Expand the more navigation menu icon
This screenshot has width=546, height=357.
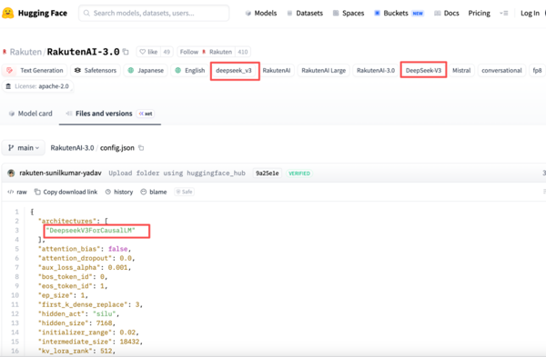[504, 14]
